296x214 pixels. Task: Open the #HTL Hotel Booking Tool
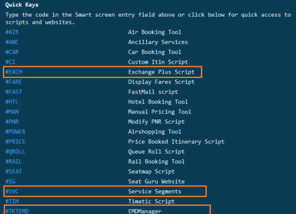pyautogui.click(x=12, y=102)
